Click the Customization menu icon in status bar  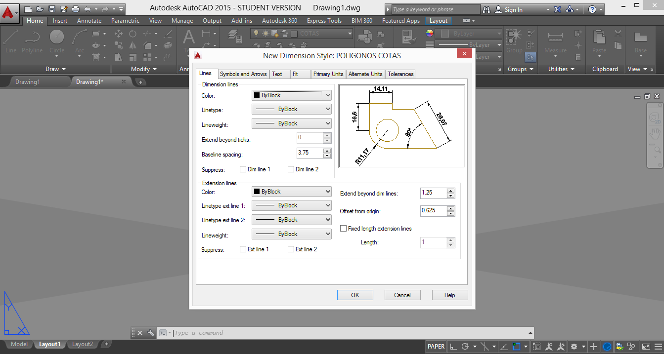[x=659, y=347]
